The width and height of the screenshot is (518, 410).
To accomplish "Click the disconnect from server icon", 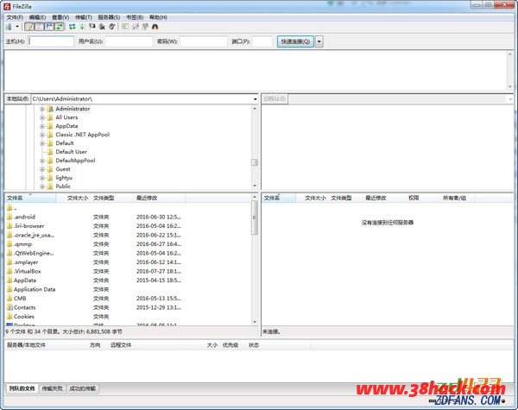I will 102,27.
